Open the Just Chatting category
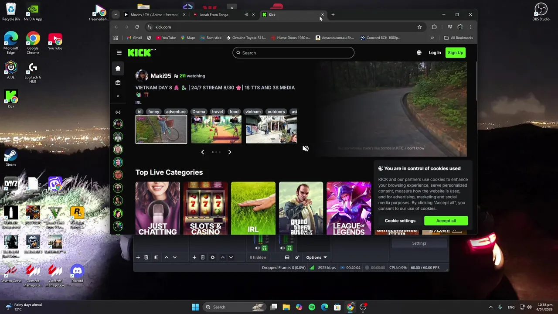558x314 pixels. pos(157,208)
